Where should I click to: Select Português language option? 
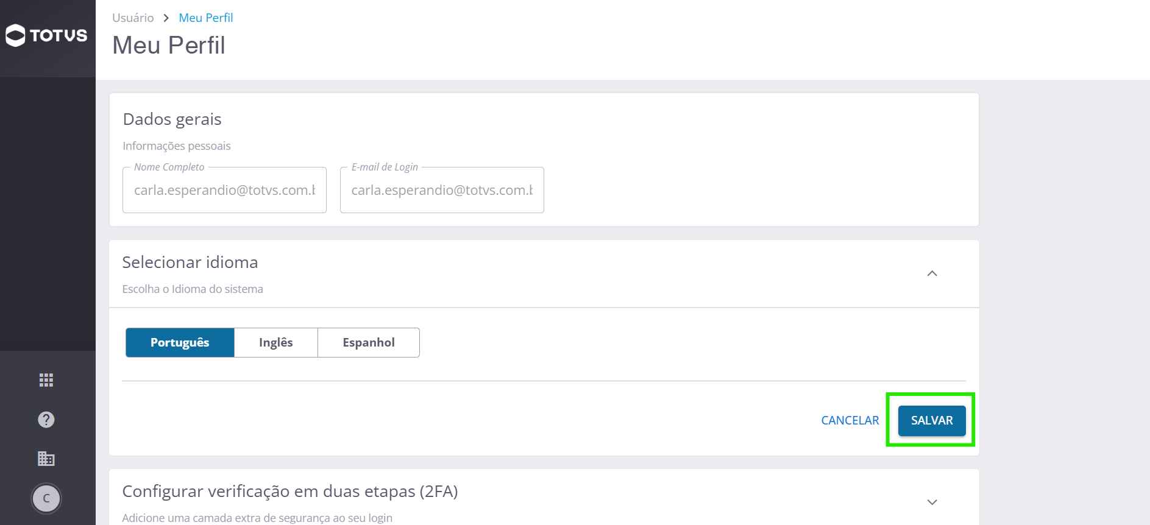pos(180,342)
